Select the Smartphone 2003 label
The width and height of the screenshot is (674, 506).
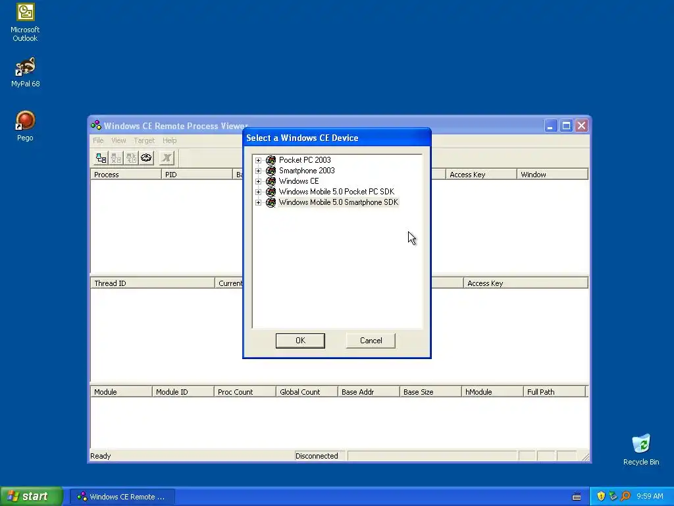307,171
